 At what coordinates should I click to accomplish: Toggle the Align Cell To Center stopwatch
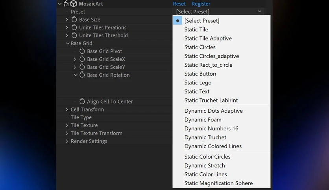point(82,102)
